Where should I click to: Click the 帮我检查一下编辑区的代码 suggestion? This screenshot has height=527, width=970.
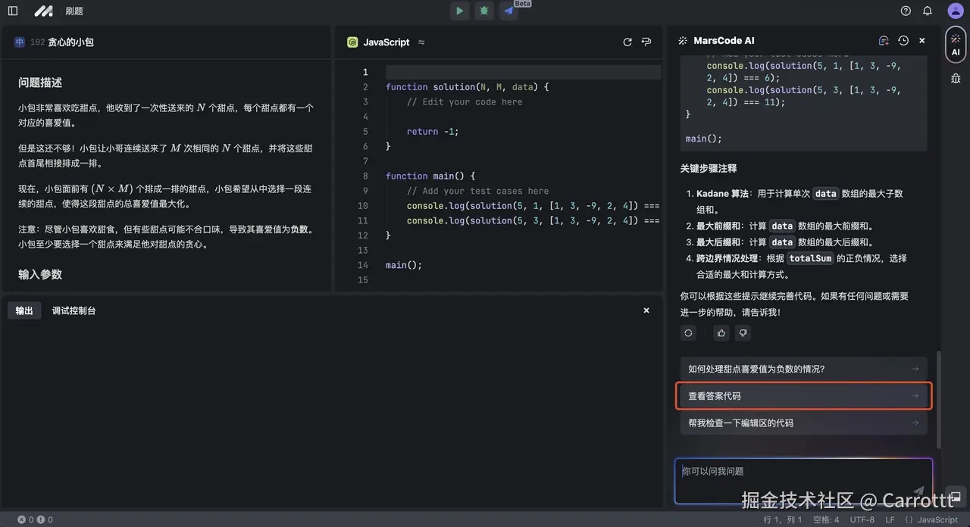[803, 423]
